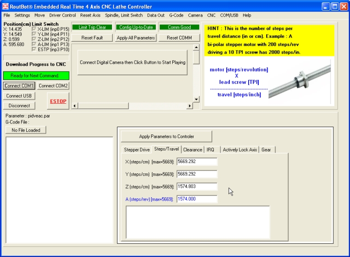Click the 'A: 595.680' position readout

(14, 44)
